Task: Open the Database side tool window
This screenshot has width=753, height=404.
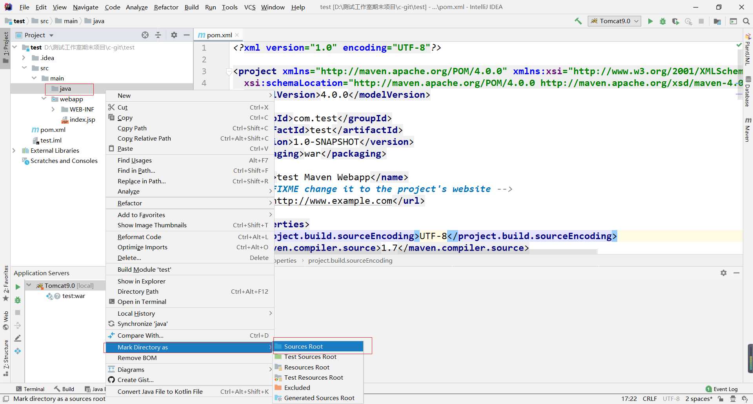Action: (x=748, y=91)
